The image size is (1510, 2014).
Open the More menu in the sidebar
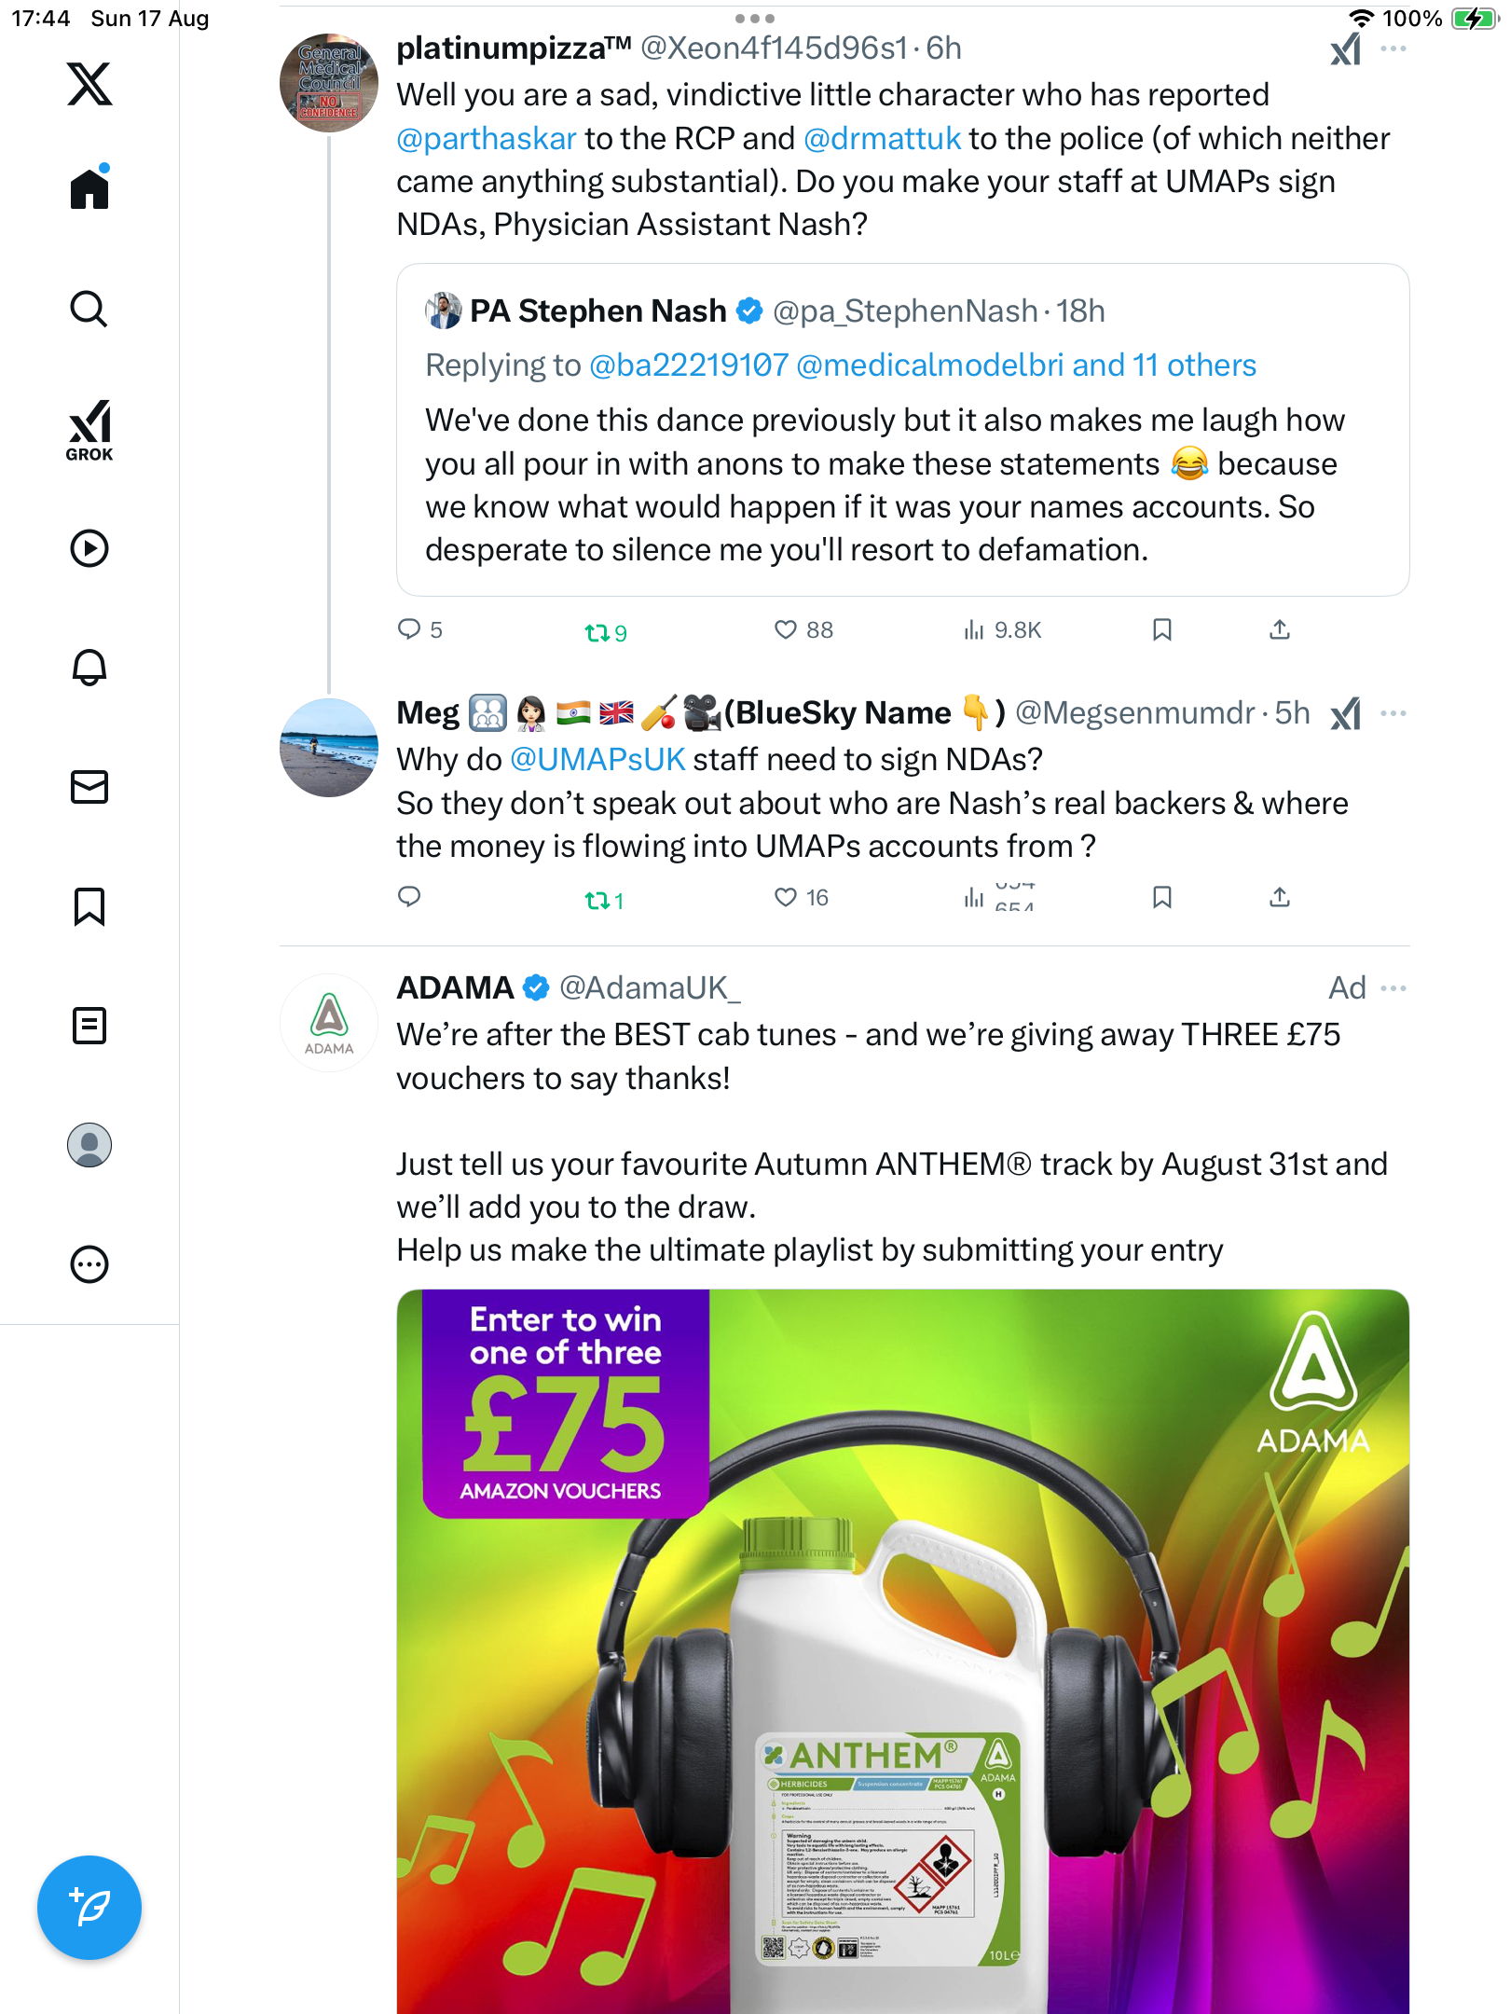(89, 1264)
